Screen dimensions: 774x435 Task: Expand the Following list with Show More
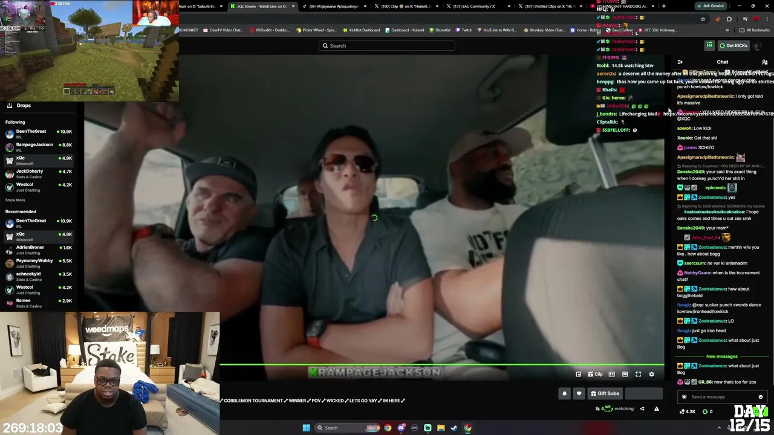pos(15,200)
